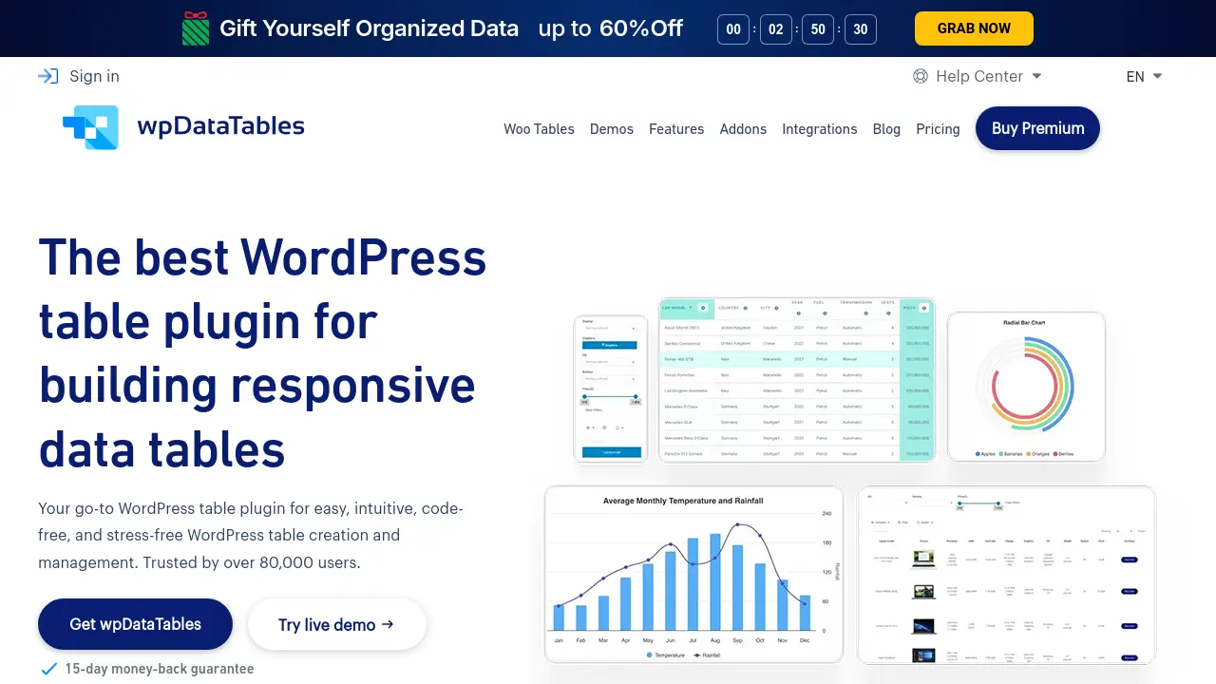Click the Average Monthly Temperature and Rainfall chart
Screen dimensions: 1216x684
point(693,574)
